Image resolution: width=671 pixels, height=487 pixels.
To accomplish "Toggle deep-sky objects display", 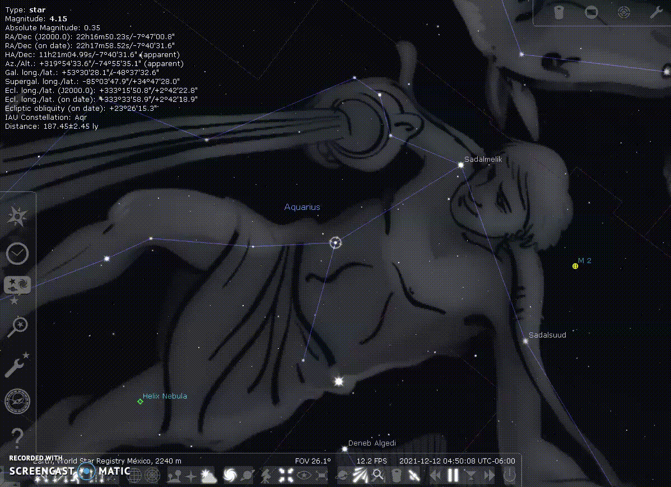I will [x=230, y=475].
